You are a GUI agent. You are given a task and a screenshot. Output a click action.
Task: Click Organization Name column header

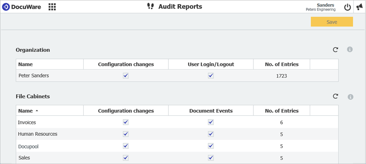(x=49, y=64)
